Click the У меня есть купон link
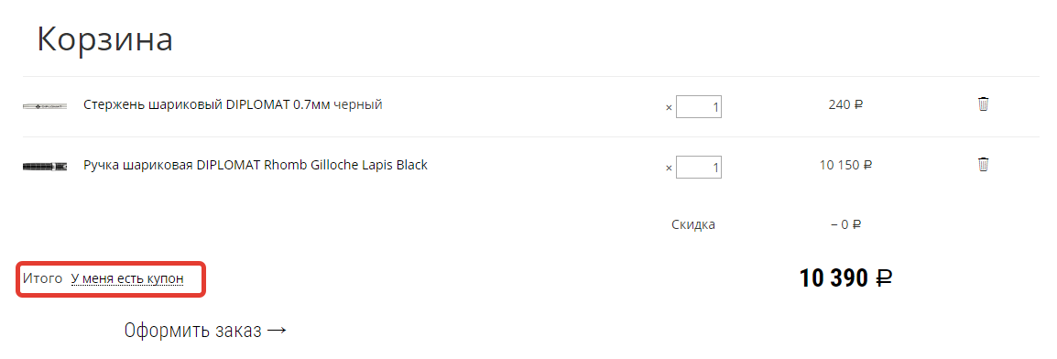The image size is (1057, 359). (127, 278)
